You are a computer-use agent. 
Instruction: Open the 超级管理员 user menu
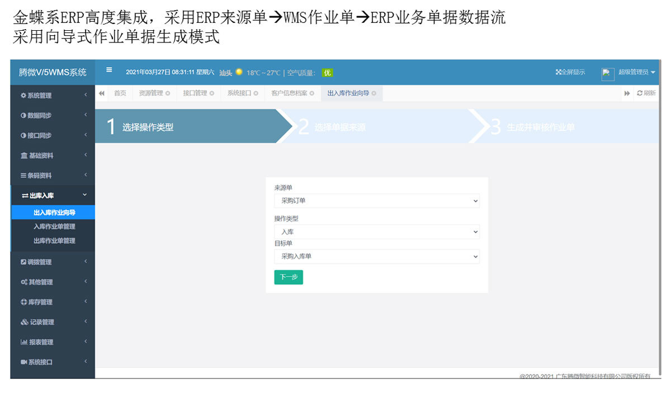636,72
